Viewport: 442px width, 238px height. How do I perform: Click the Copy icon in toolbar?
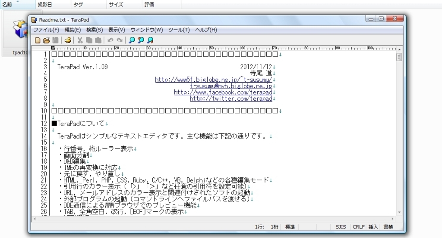click(x=89, y=40)
